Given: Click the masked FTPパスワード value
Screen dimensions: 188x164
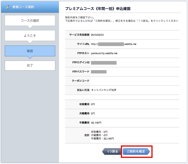Looking at the screenshot, I should coord(99,72).
